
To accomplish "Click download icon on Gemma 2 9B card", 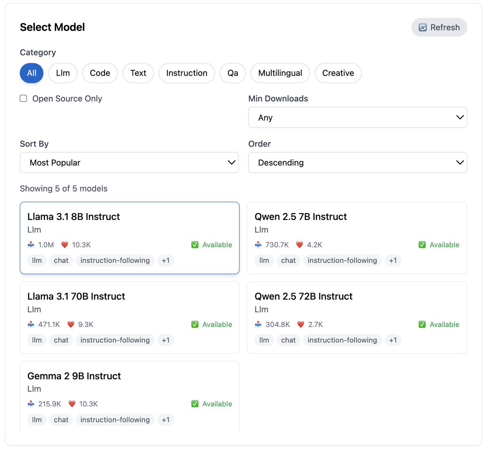I will point(31,404).
